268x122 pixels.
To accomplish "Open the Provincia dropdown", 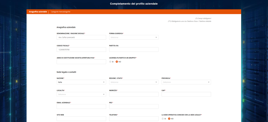I will pos(186,82).
